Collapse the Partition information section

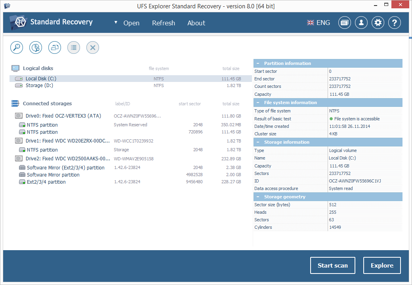coord(259,63)
